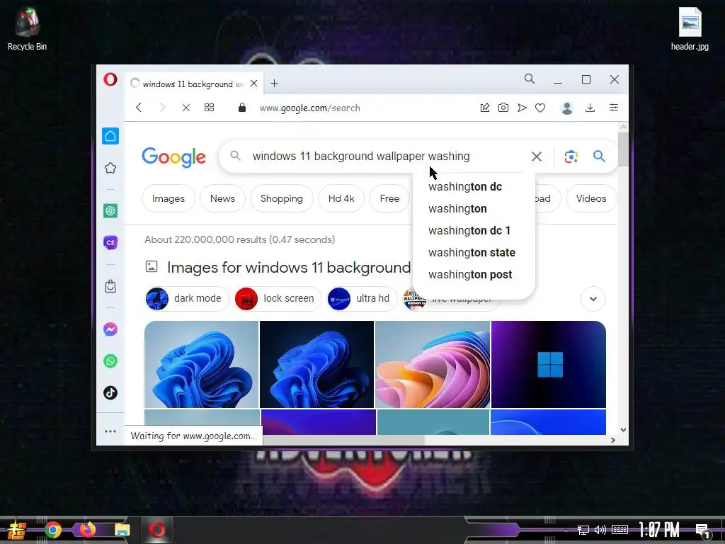Choose the washington post suggestion
The height and width of the screenshot is (544, 725).
[x=474, y=274]
